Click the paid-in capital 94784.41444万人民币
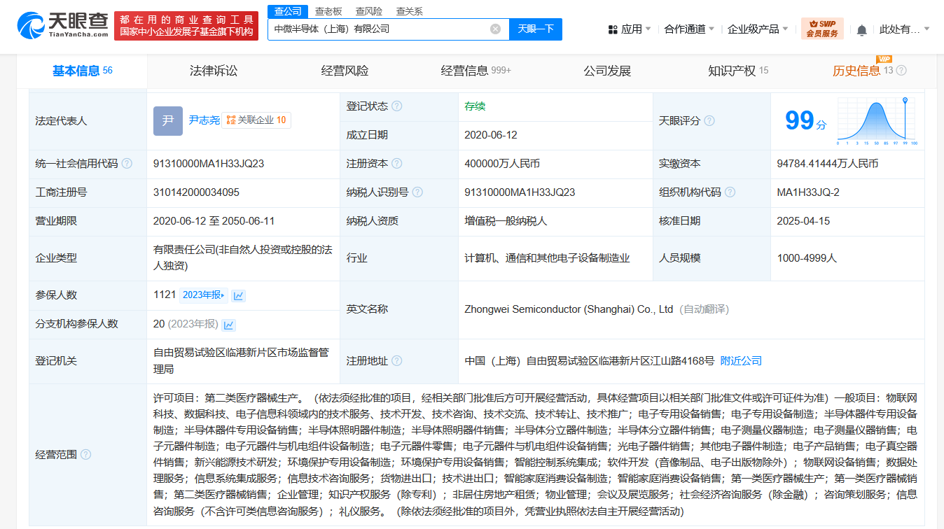Screen dimensions: 944x529 (x=828, y=164)
